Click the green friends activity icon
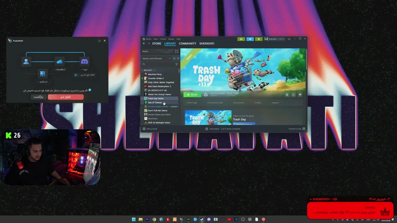The image size is (397, 223). click(241, 39)
